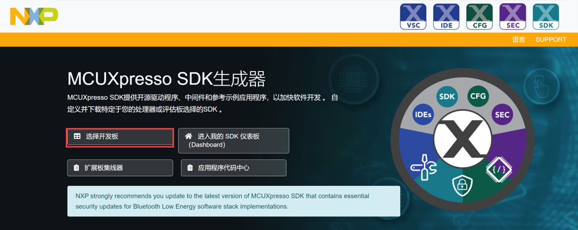578x230 pixels.
Task: Click the IDEs circle in wheel
Action: (423, 114)
